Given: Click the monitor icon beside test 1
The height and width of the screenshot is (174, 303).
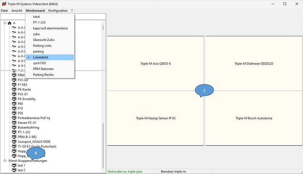Looking at the screenshot, I should point(14,165).
